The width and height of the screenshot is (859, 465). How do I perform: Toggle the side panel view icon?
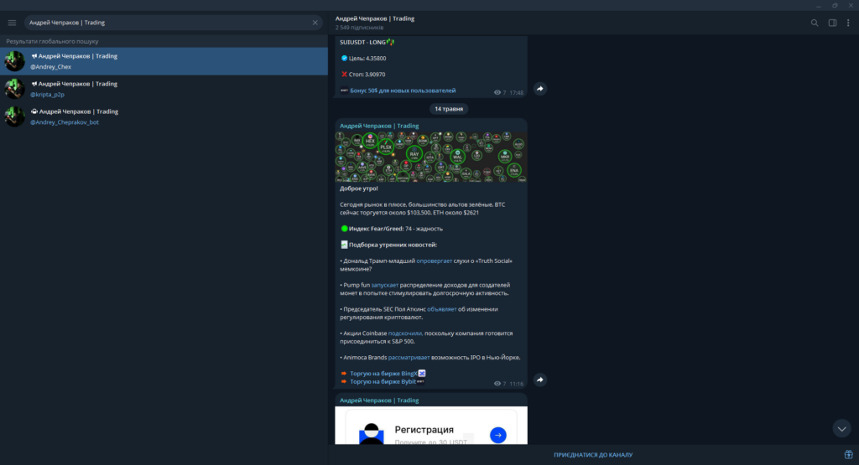(832, 23)
